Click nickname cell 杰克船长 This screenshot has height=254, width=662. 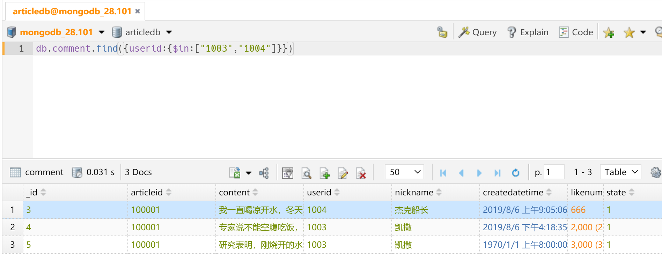tap(436, 210)
